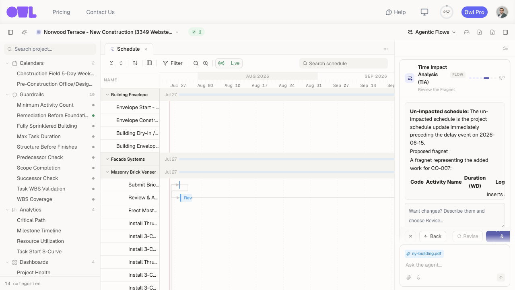Collapse the Facade Systems group

107,159
